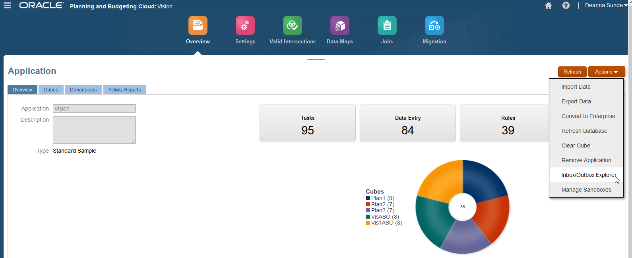
Task: Click the "Cubes" legend title
Action: pyautogui.click(x=375, y=192)
